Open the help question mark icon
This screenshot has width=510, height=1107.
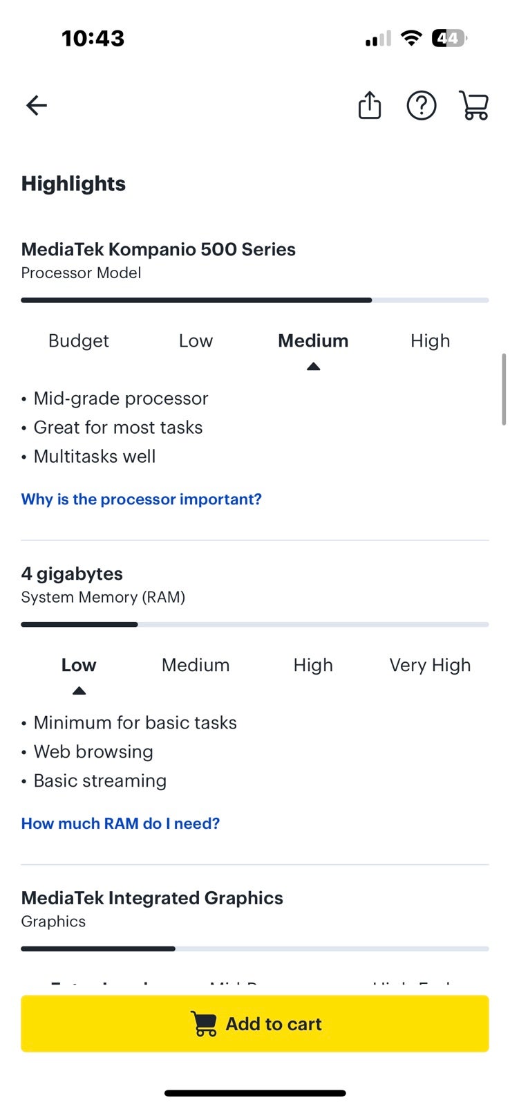click(422, 106)
